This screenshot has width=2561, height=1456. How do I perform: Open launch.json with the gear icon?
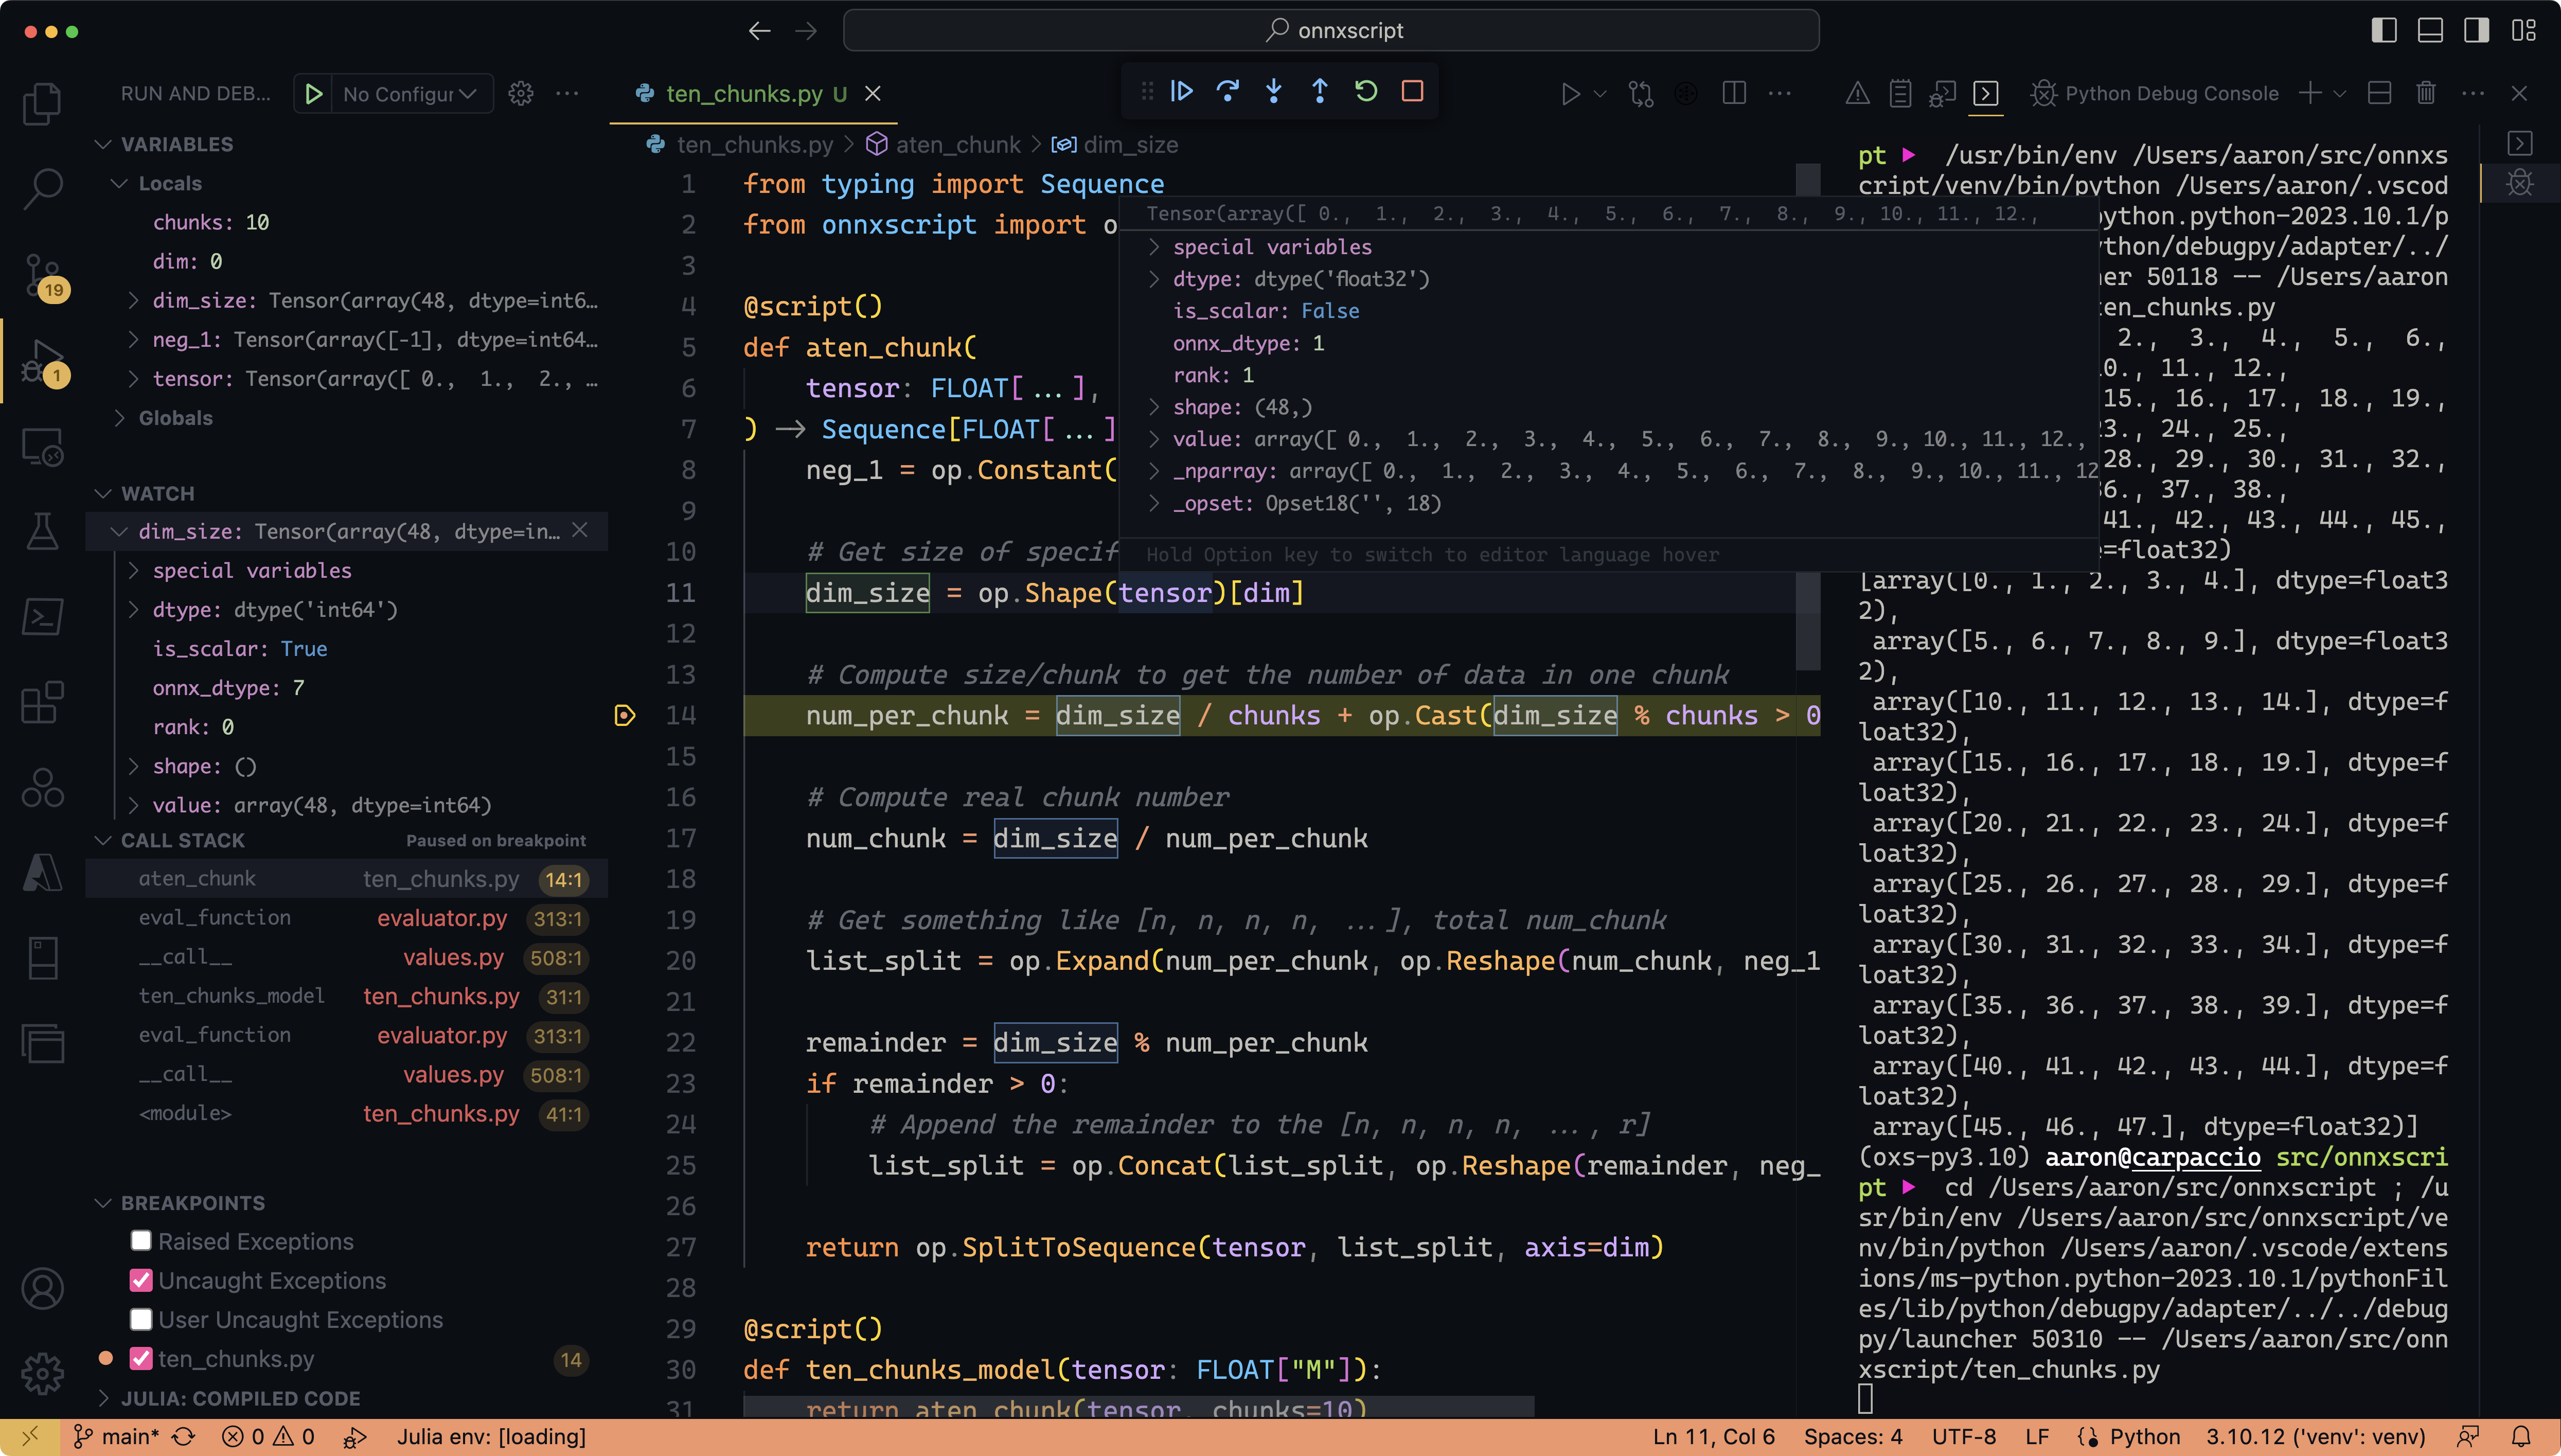(520, 94)
